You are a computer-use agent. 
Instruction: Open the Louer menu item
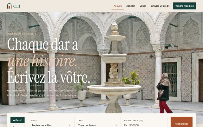pyautogui.click(x=143, y=6)
